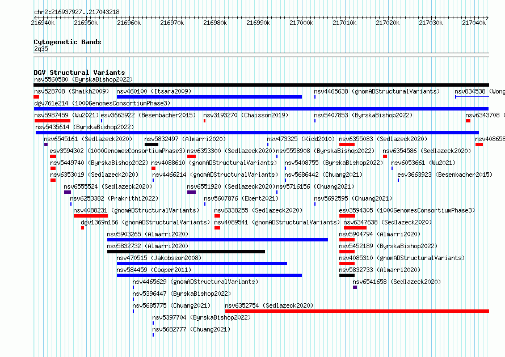
Task: Click nsv5686442 (Chuang2021) label
Action: (x=323, y=175)
